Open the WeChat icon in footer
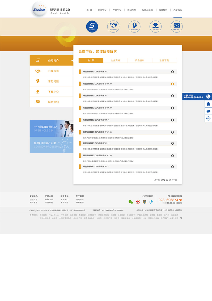 [130, 202]
